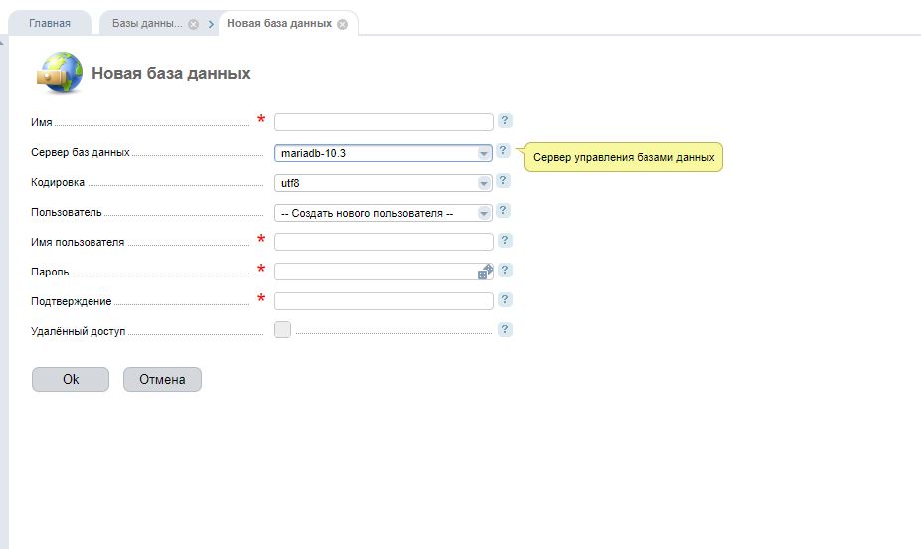This screenshot has height=549, width=921.
Task: Click help icon beside Кодировка dropdown
Action: [504, 181]
